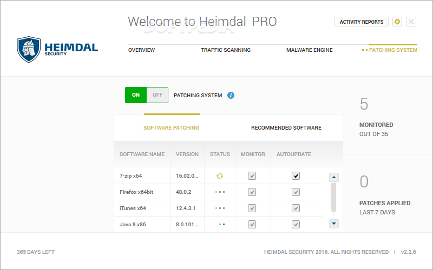Open the Overview tab

pyautogui.click(x=141, y=50)
